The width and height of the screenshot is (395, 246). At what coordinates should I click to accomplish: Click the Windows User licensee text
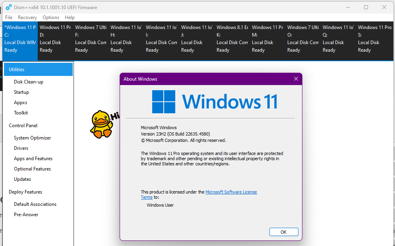[160, 205]
